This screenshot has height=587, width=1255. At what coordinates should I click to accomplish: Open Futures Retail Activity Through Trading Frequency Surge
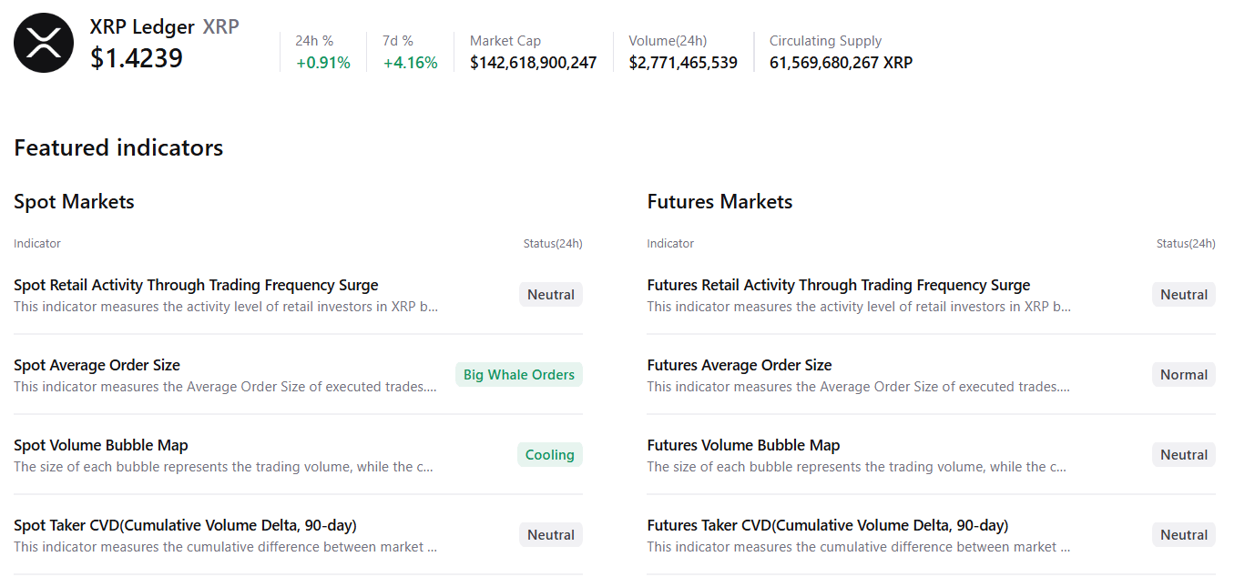[x=838, y=285]
